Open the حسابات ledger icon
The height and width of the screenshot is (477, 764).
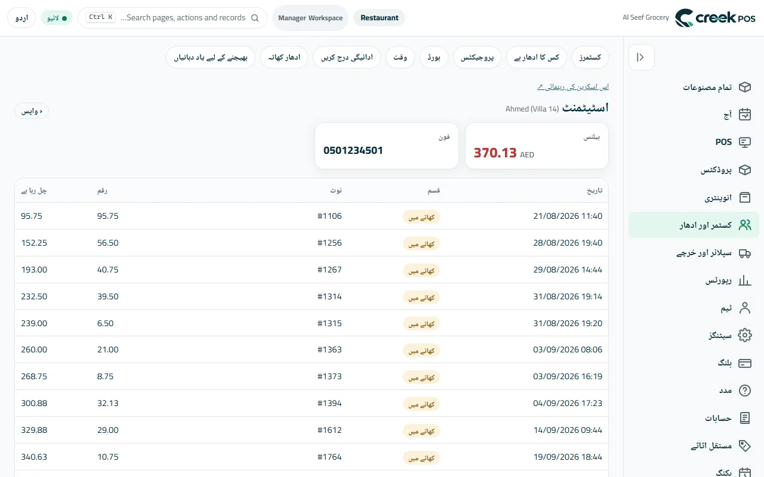point(744,418)
